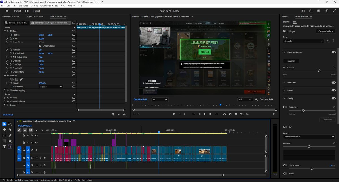
Task: Switch to the Export workspace tab
Action: click(x=36, y=11)
